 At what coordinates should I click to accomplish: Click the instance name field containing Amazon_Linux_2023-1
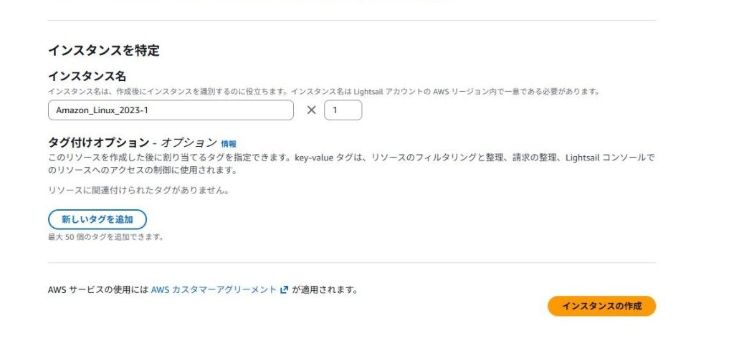[x=171, y=110]
